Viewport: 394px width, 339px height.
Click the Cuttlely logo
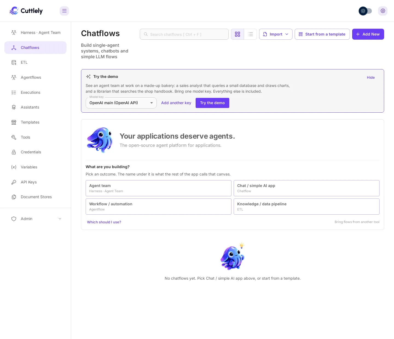pos(26,11)
